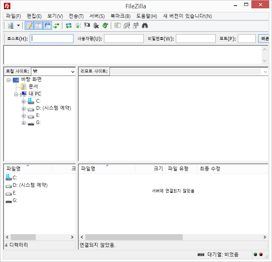Image resolution: width=272 pixels, height=262 pixels.
Task: Select C: drive in tree
Action: click(39, 101)
